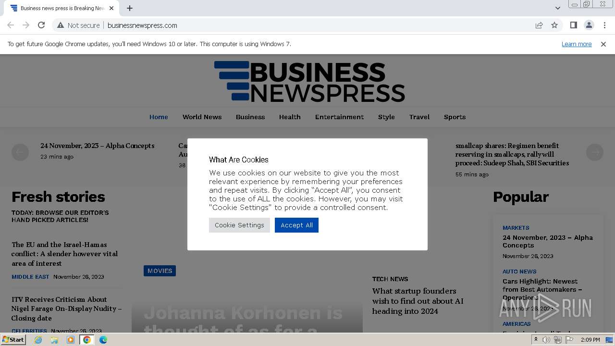
Task: Click the Cookie Settings button
Action: [x=239, y=225]
